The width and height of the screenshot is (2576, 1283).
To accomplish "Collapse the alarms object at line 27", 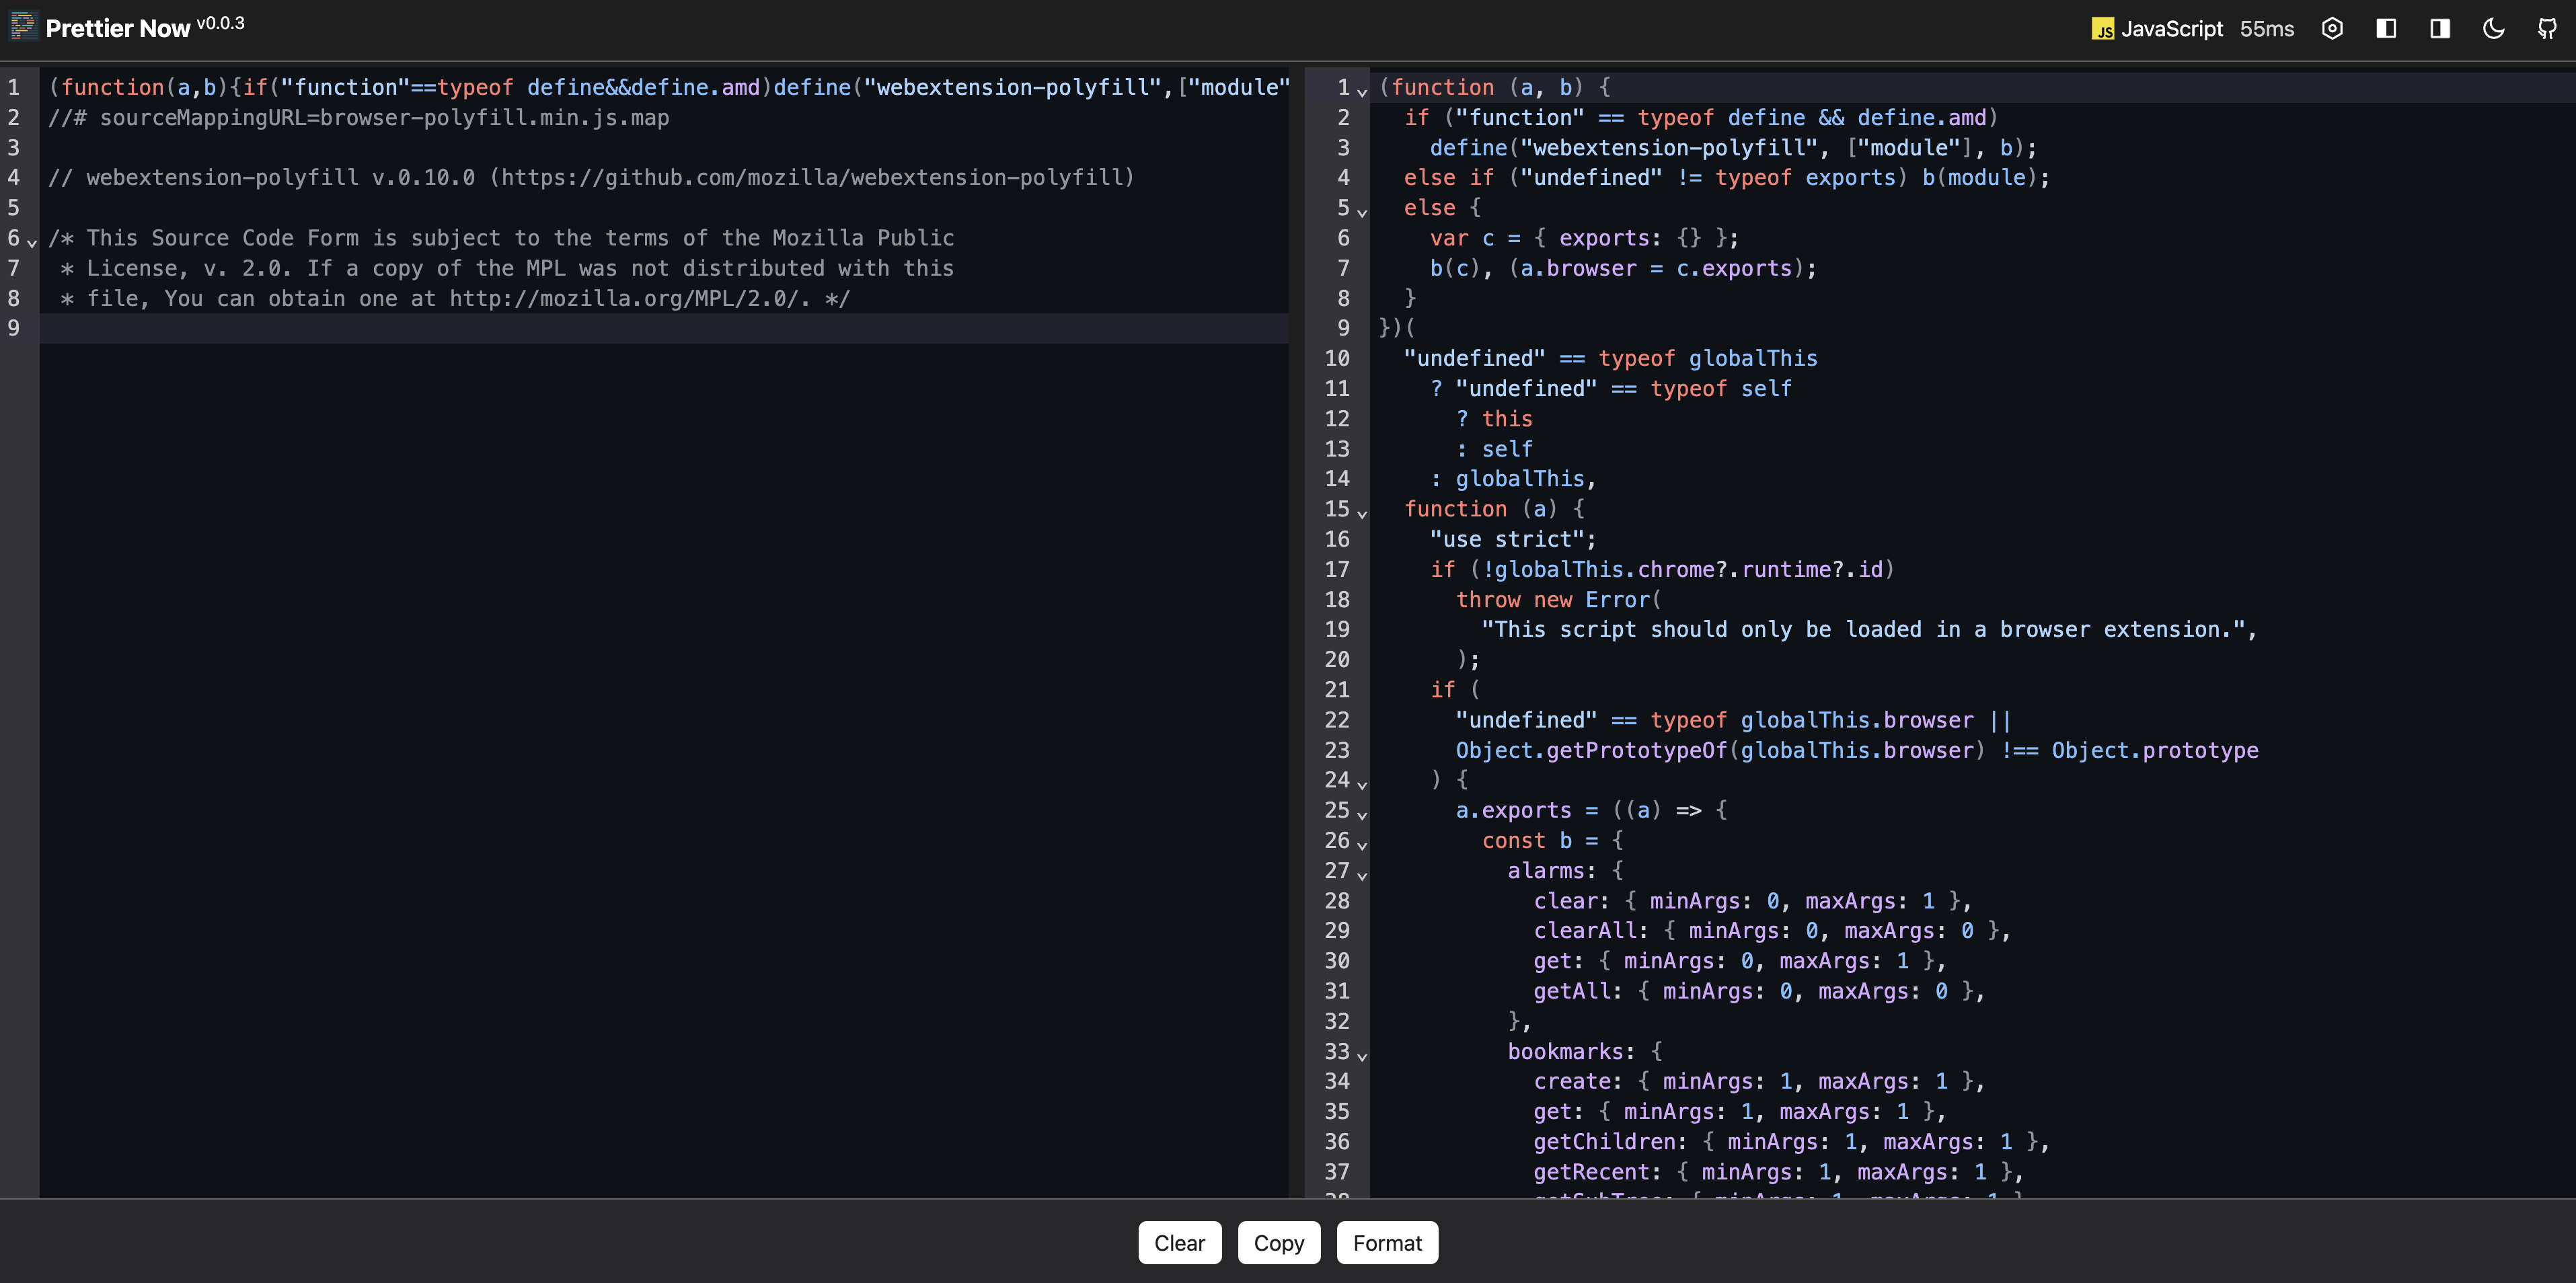I will click(1362, 875).
